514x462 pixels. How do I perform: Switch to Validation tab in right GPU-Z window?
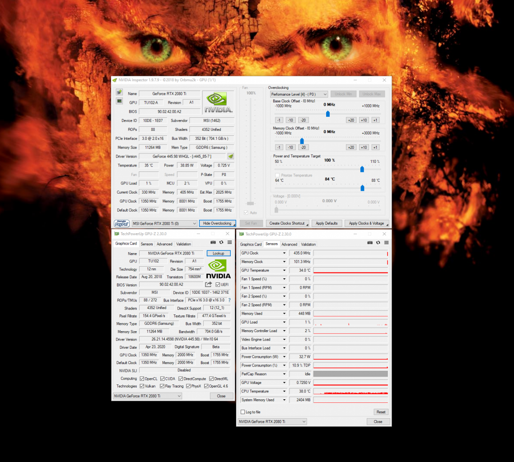pos(308,245)
